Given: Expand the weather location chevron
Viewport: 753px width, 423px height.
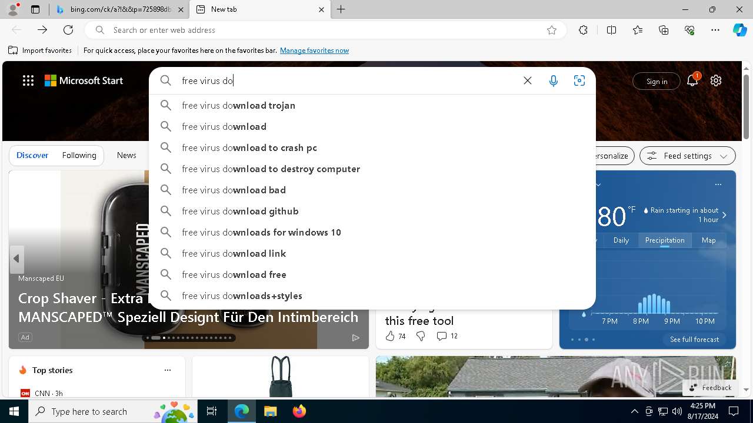Looking at the screenshot, I should pyautogui.click(x=598, y=184).
